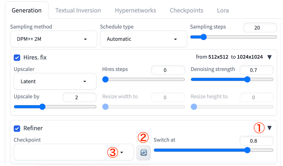Screen dimensions: 283x166
Task: Click the Denoising strength slider handle
Action: tap(247, 79)
